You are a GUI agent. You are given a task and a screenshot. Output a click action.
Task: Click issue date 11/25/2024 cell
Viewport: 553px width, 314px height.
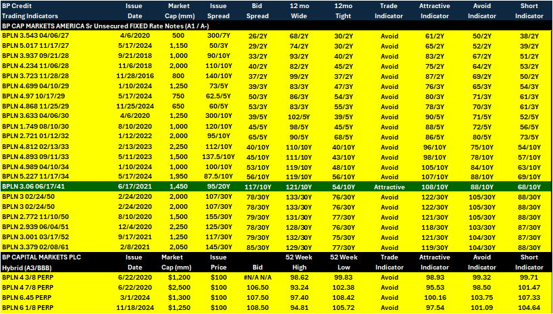click(135, 106)
